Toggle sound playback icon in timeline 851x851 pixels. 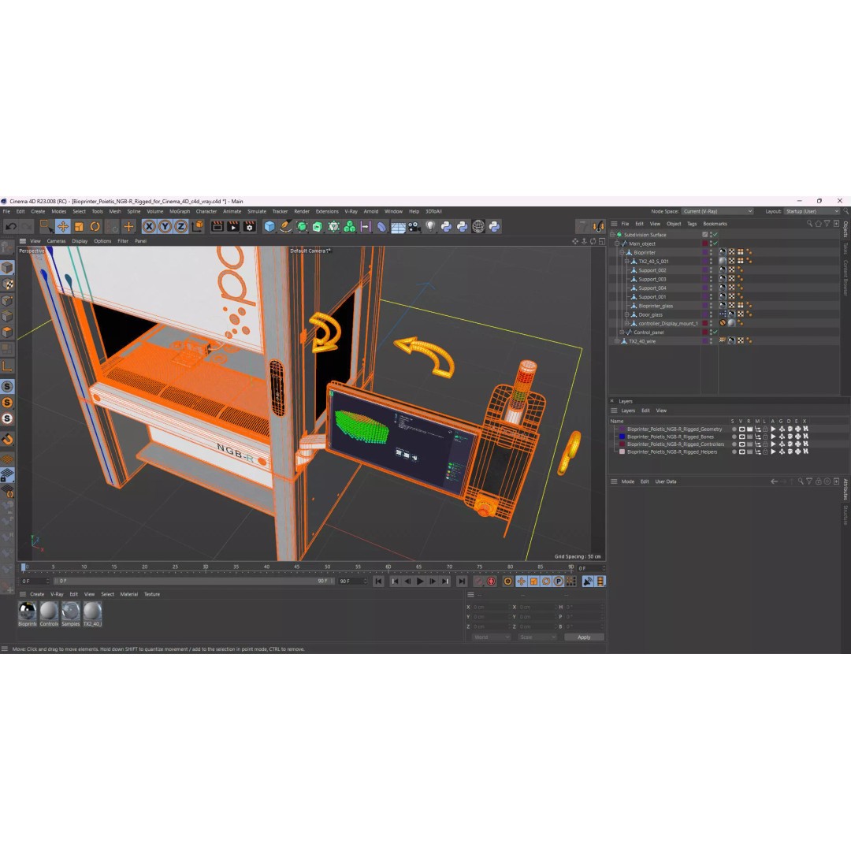pyautogui.click(x=587, y=582)
